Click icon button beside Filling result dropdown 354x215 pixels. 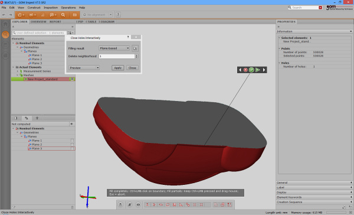click(x=135, y=48)
